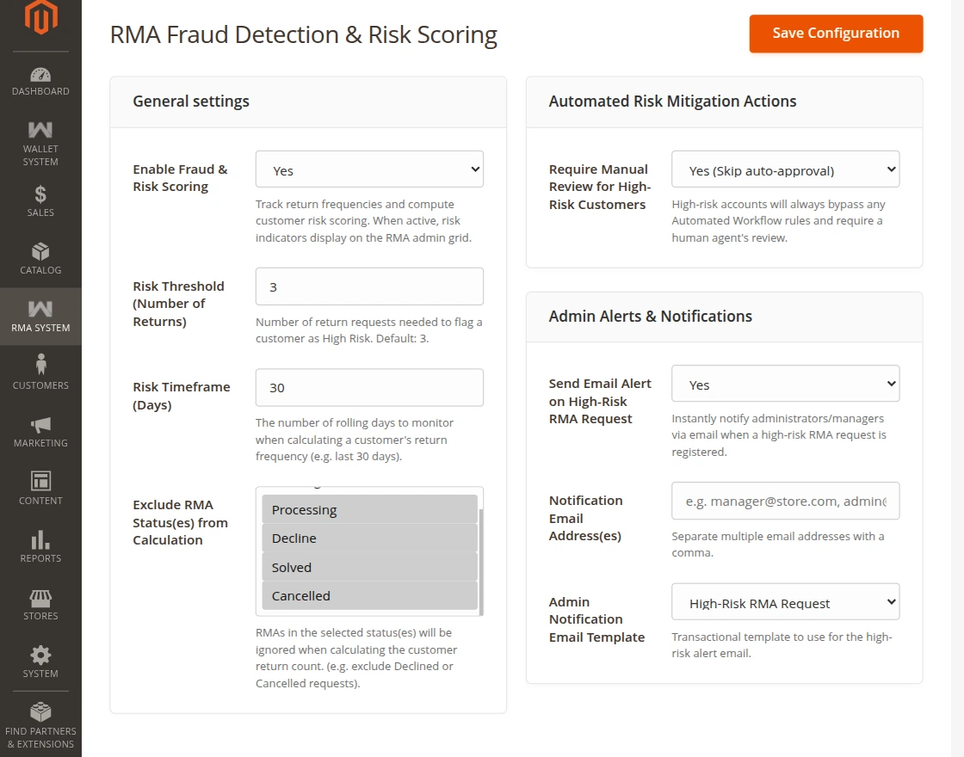Select the RMA System sidebar icon
Viewport: 964px width, 757px height.
pos(40,309)
